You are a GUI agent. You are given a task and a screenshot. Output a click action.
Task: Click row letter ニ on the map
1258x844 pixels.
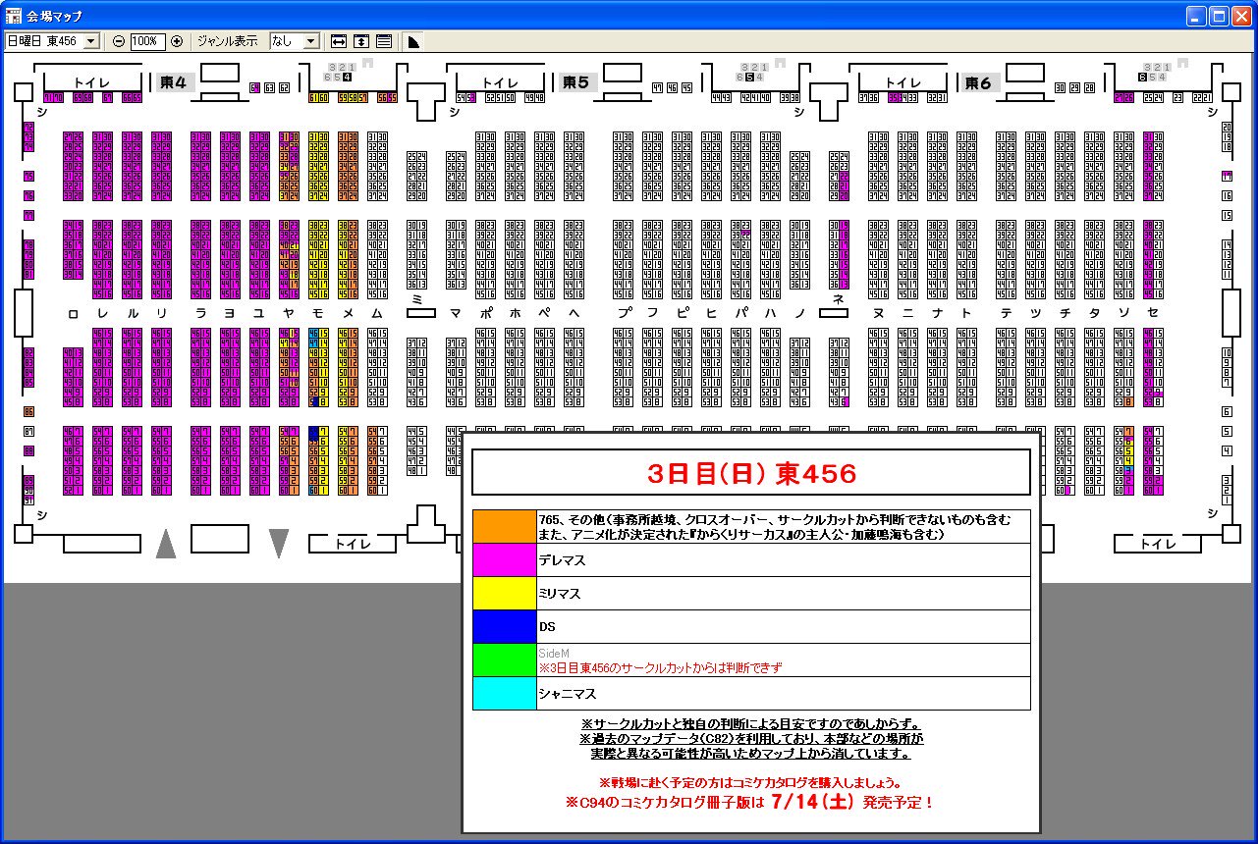click(908, 313)
